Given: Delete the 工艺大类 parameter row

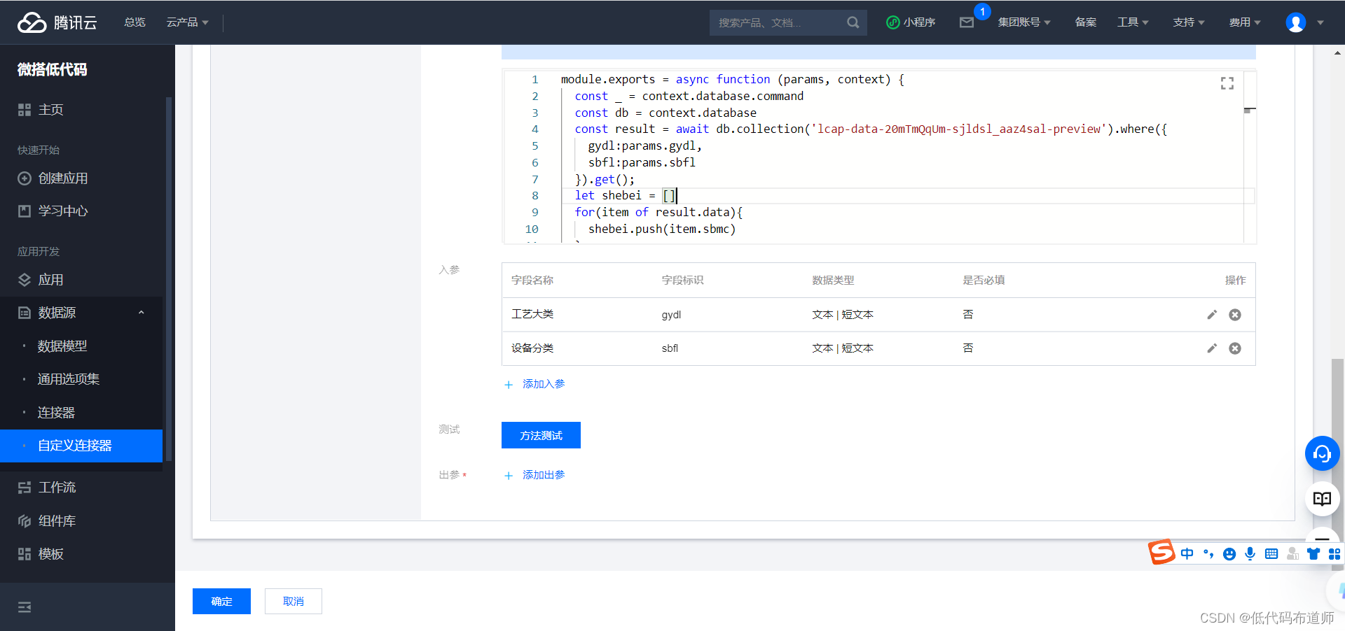Looking at the screenshot, I should pos(1235,315).
